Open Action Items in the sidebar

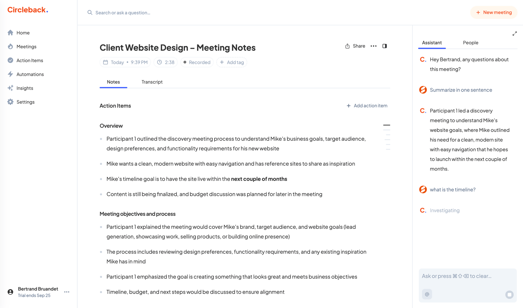(29, 60)
